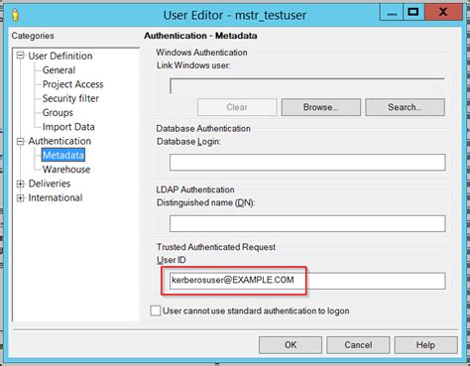Click the Trusted Authenticated Request User ID field
Image resolution: width=470 pixels, height=366 pixels.
307,281
